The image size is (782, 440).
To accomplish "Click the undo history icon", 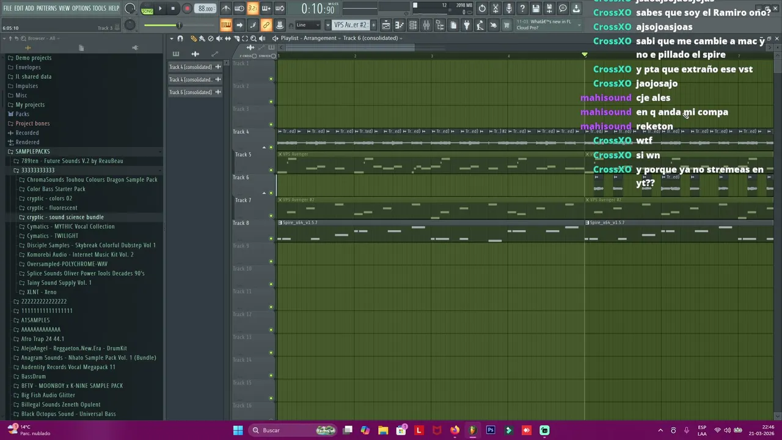I will pyautogui.click(x=482, y=9).
